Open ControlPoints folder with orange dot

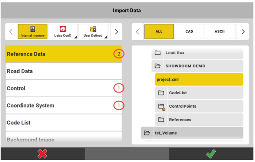pyautogui.click(x=199, y=106)
